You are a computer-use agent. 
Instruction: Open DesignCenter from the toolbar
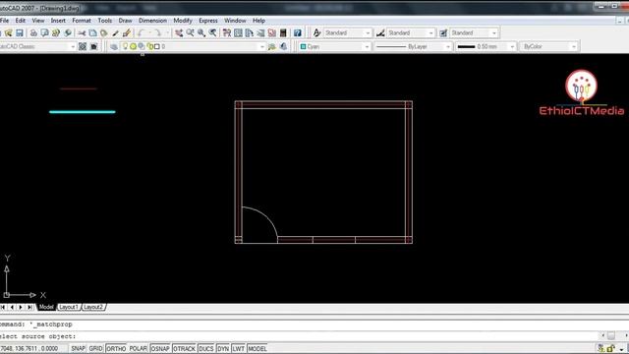(238, 32)
